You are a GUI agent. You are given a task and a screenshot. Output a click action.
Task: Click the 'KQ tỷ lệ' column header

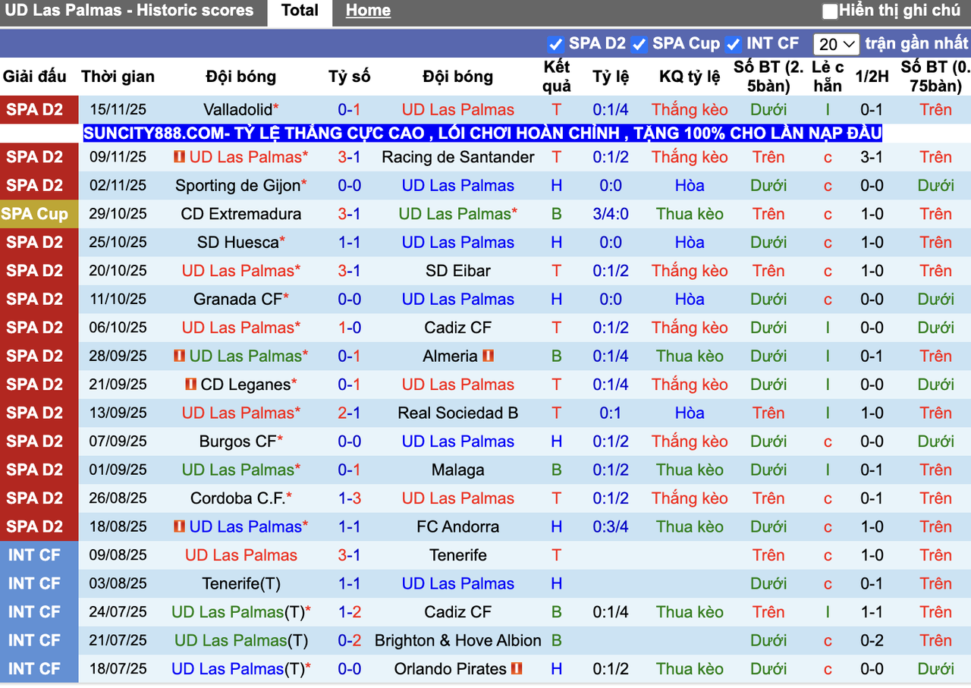(690, 77)
